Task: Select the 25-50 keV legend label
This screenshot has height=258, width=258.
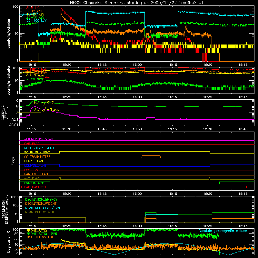Action: (35, 17)
